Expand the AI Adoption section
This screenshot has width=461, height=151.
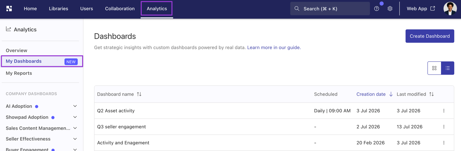pyautogui.click(x=75, y=106)
